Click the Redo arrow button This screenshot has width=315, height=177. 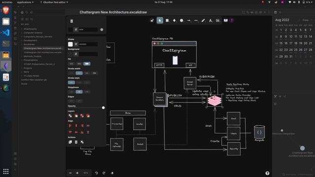104,173
